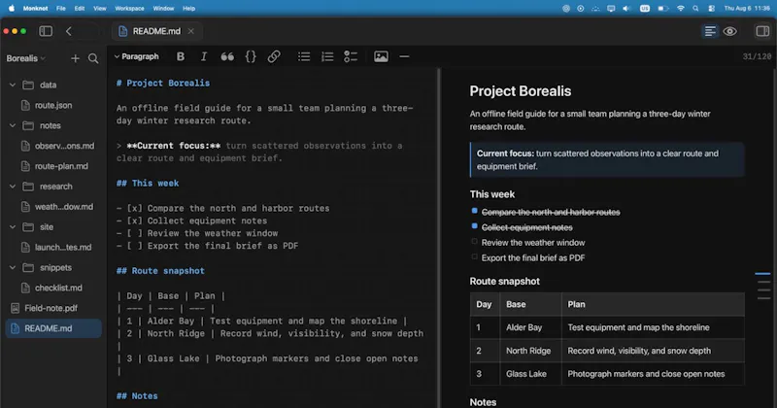This screenshot has width=777, height=408.
Task: Select the Current focus callout in preview
Action: click(x=607, y=159)
